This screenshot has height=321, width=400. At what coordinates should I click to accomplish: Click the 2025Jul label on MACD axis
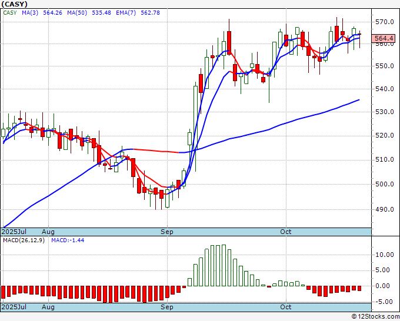click(x=14, y=307)
